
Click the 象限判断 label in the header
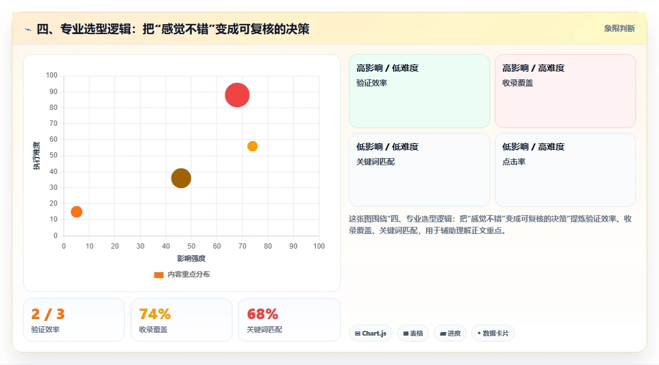(x=619, y=29)
